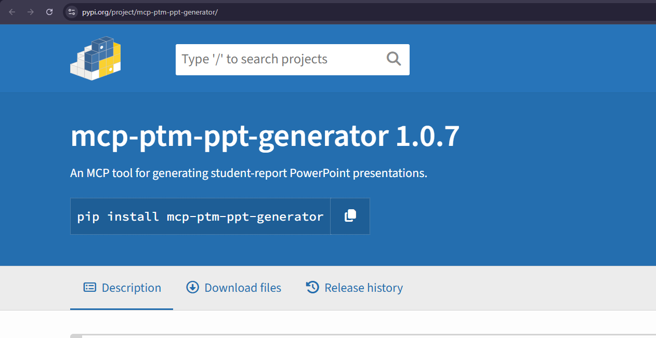This screenshot has height=338, width=656.
Task: Open the Release history tab
Action: (355, 288)
